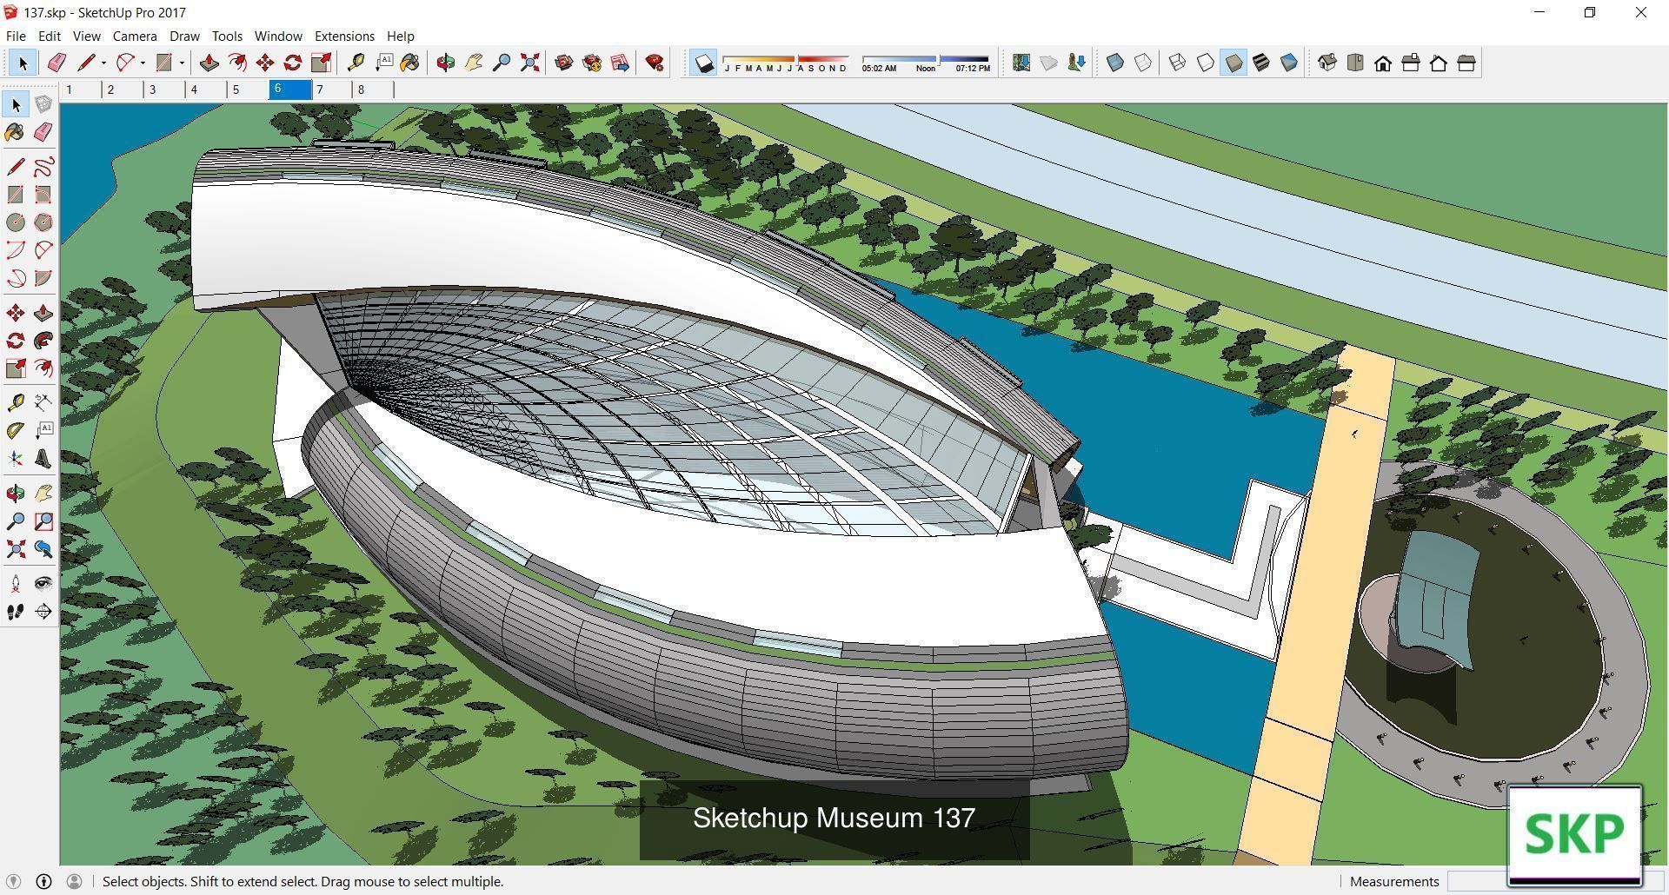The width and height of the screenshot is (1669, 895).
Task: Pick the Paint Bucket tool in top toolbar
Action: click(410, 63)
